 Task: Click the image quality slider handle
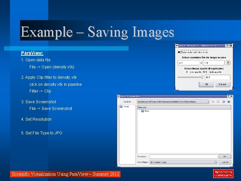pyautogui.click(x=202, y=77)
